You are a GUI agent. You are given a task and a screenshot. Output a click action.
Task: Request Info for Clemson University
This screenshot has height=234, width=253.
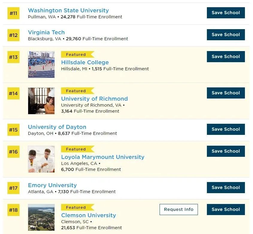tap(179, 210)
